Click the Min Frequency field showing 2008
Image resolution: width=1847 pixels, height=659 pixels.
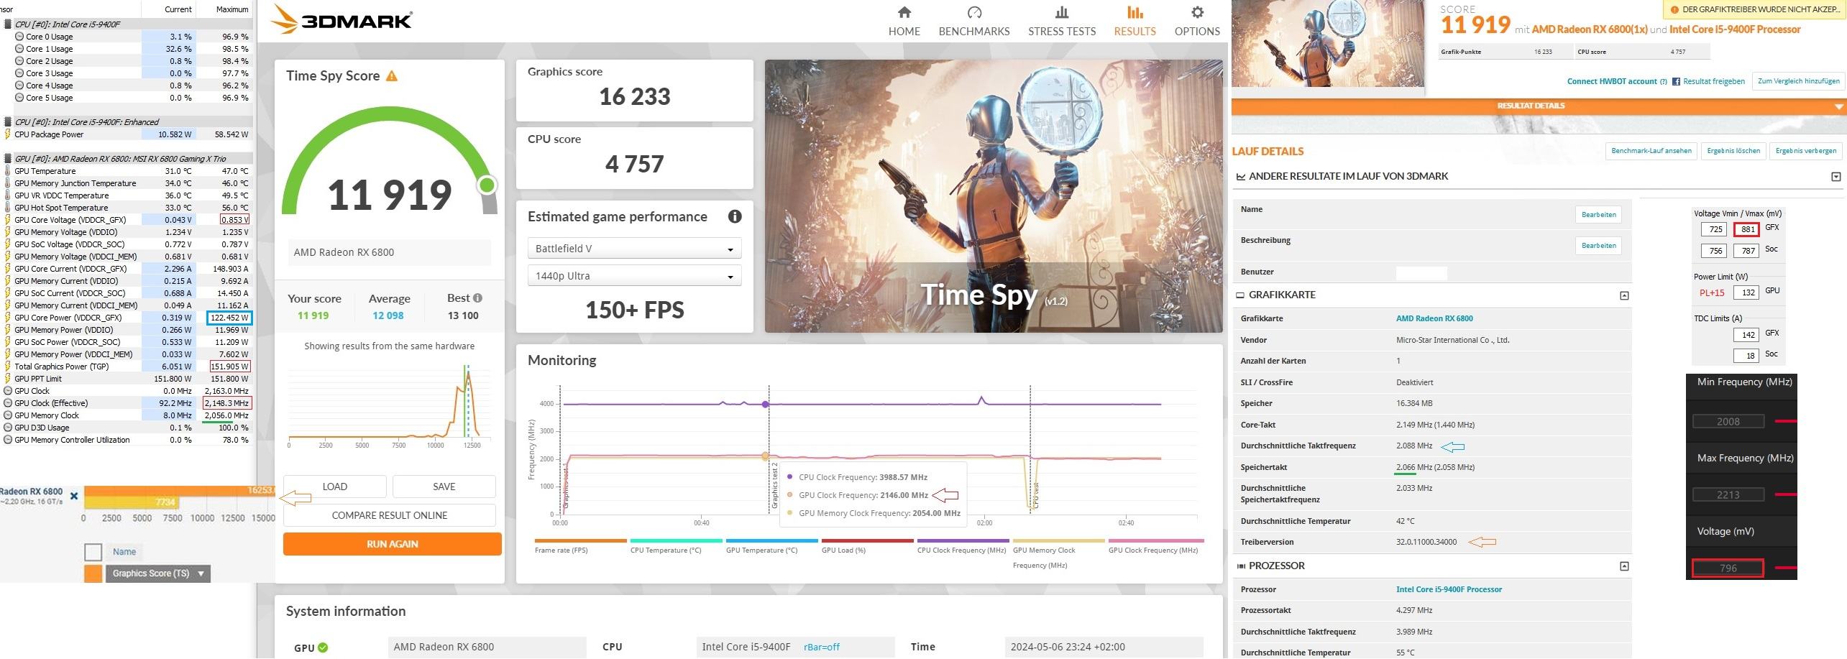click(1728, 421)
